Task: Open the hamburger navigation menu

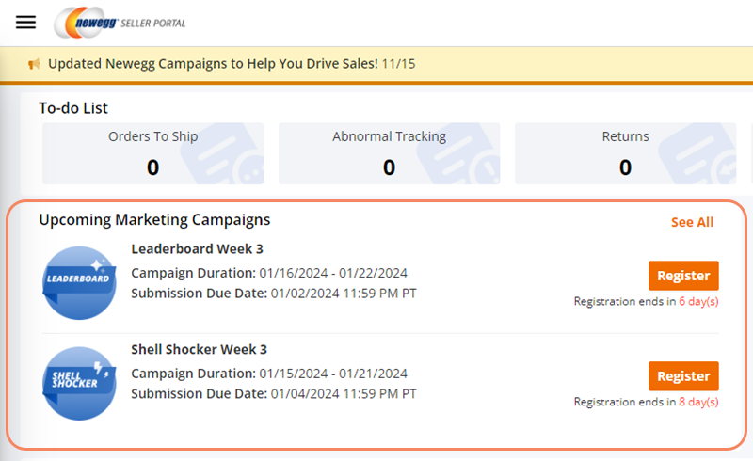Action: tap(25, 22)
